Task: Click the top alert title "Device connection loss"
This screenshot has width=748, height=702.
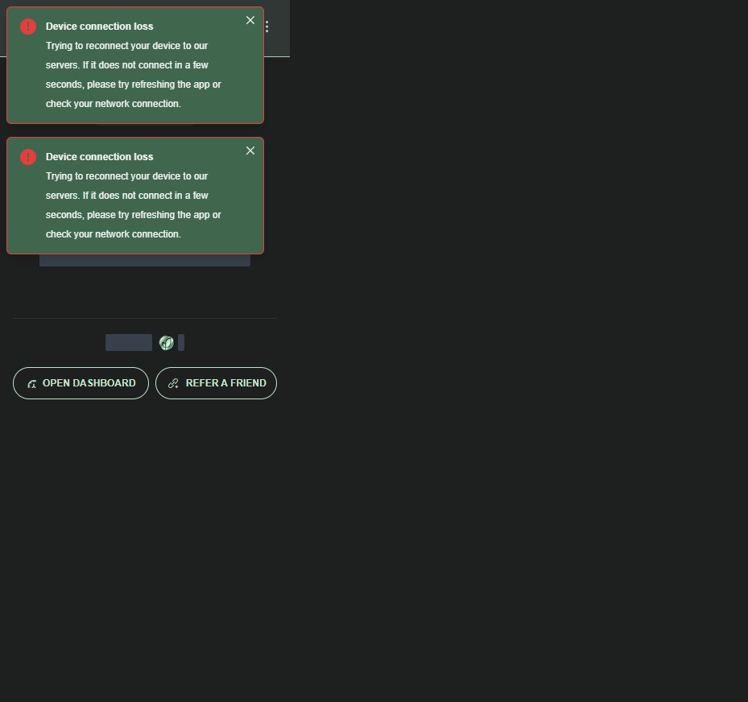Action: [x=99, y=27]
